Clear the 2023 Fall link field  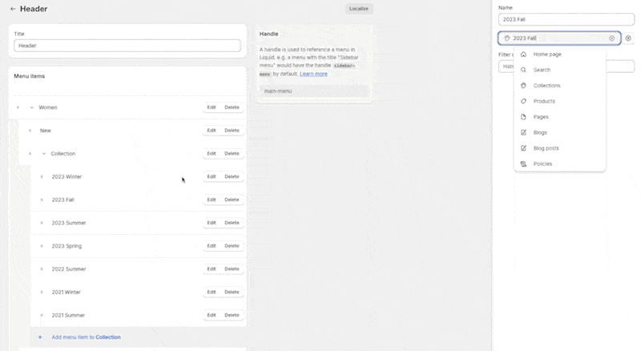click(611, 38)
